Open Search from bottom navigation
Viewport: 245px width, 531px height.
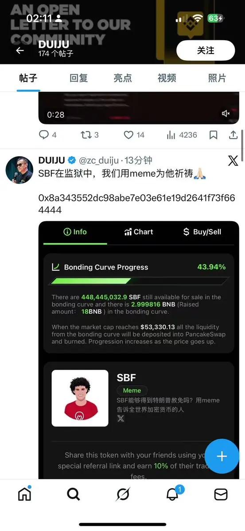(x=74, y=494)
